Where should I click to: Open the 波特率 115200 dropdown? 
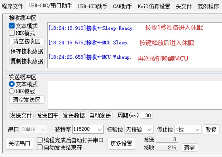[x=88, y=129]
